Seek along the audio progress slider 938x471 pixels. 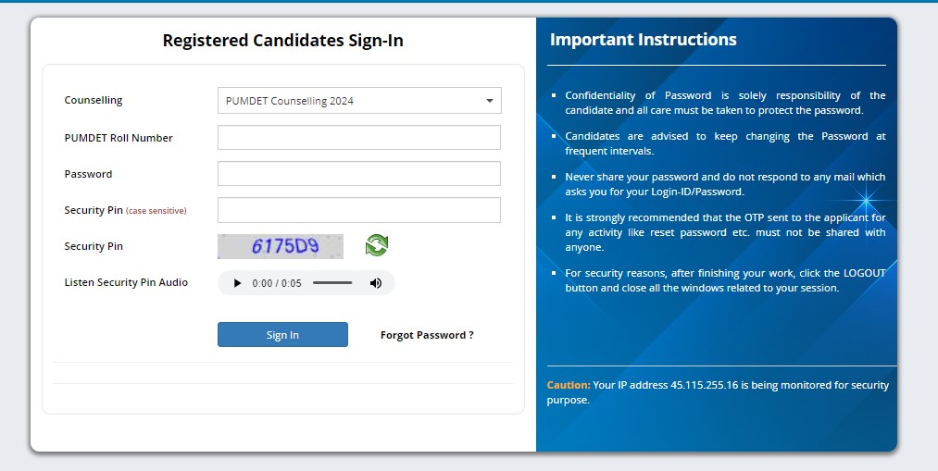[x=332, y=283]
